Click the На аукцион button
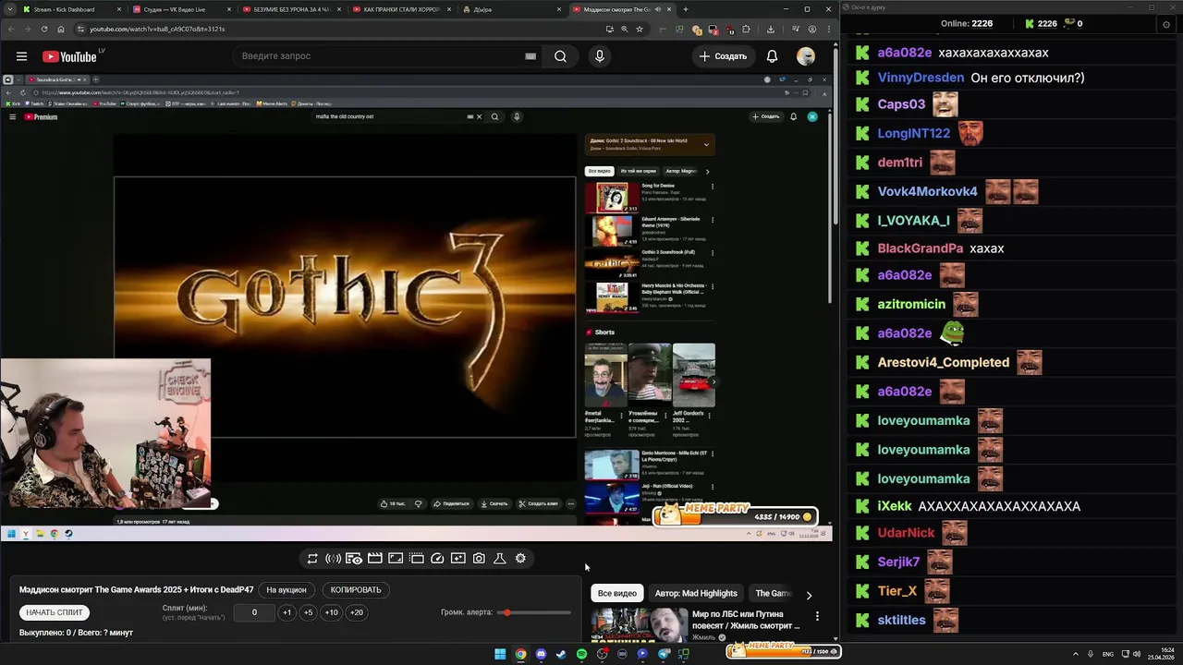 [x=287, y=589]
